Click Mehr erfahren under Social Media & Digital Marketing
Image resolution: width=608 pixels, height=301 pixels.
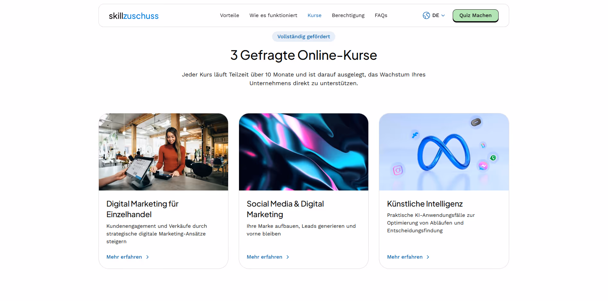264,257
